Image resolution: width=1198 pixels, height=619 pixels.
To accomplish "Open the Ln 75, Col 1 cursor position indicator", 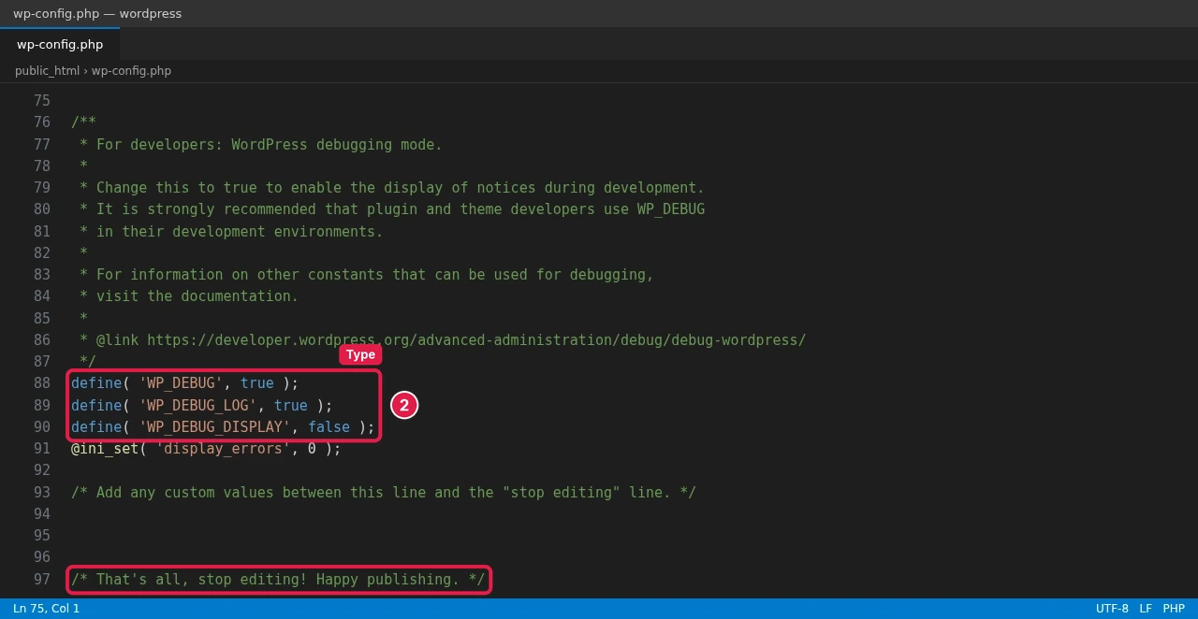I will [47, 609].
